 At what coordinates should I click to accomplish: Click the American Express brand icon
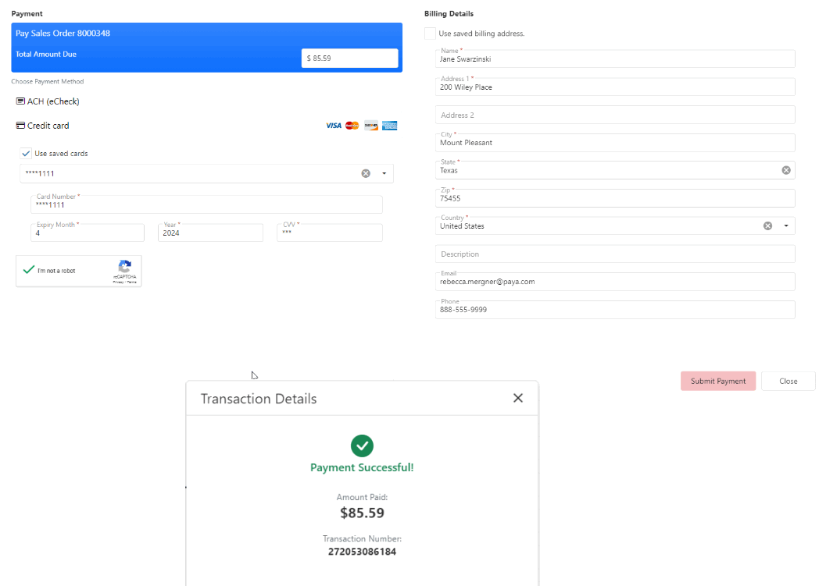tap(389, 126)
